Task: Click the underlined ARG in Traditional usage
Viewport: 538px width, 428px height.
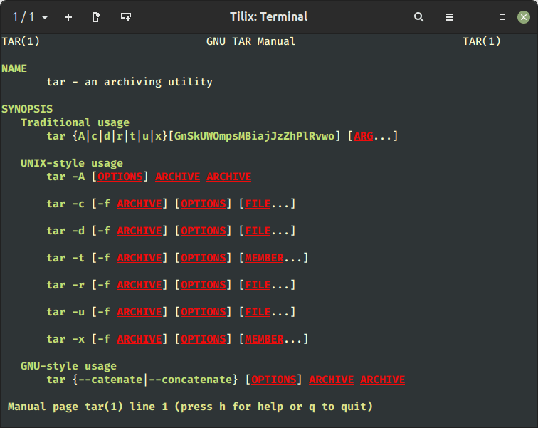Action: click(x=363, y=136)
